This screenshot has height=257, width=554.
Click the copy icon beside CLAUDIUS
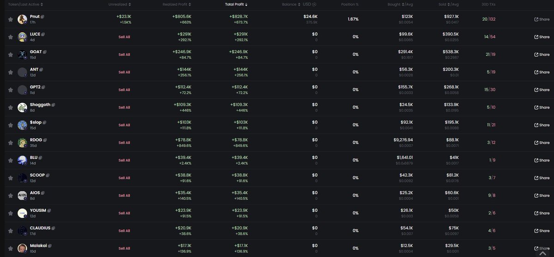(54, 228)
